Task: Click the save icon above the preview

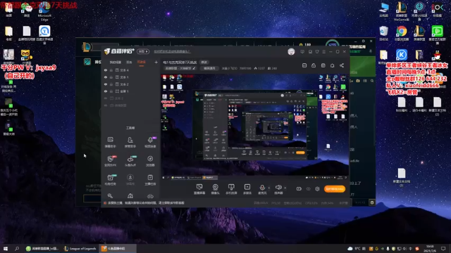Action: click(304, 65)
